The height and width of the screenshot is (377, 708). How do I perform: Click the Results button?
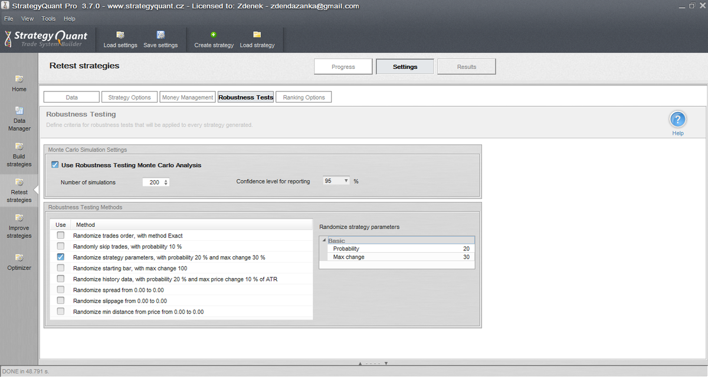coord(467,67)
